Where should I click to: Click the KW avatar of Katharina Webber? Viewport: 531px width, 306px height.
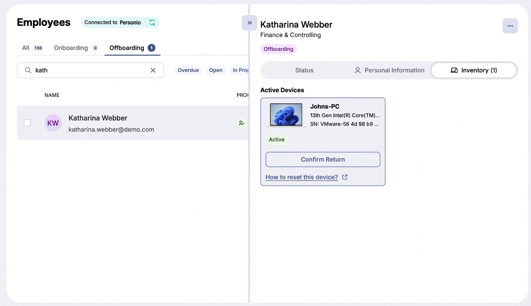[53, 123]
